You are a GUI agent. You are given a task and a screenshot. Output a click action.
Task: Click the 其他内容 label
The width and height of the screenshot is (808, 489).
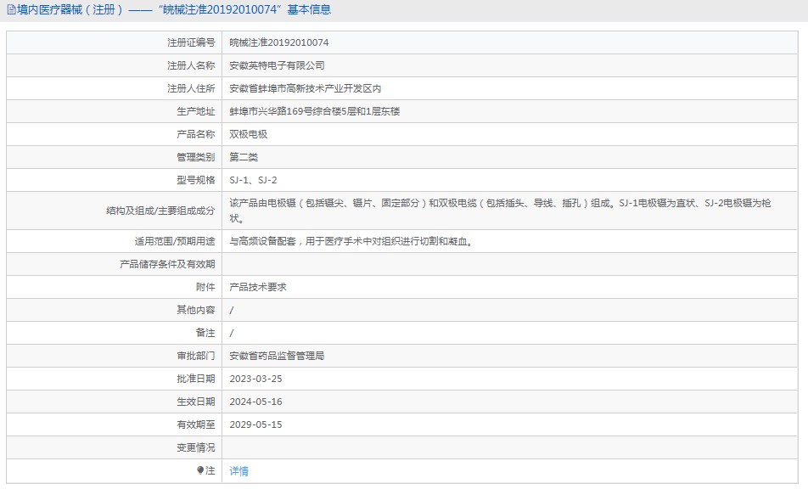[x=195, y=310]
